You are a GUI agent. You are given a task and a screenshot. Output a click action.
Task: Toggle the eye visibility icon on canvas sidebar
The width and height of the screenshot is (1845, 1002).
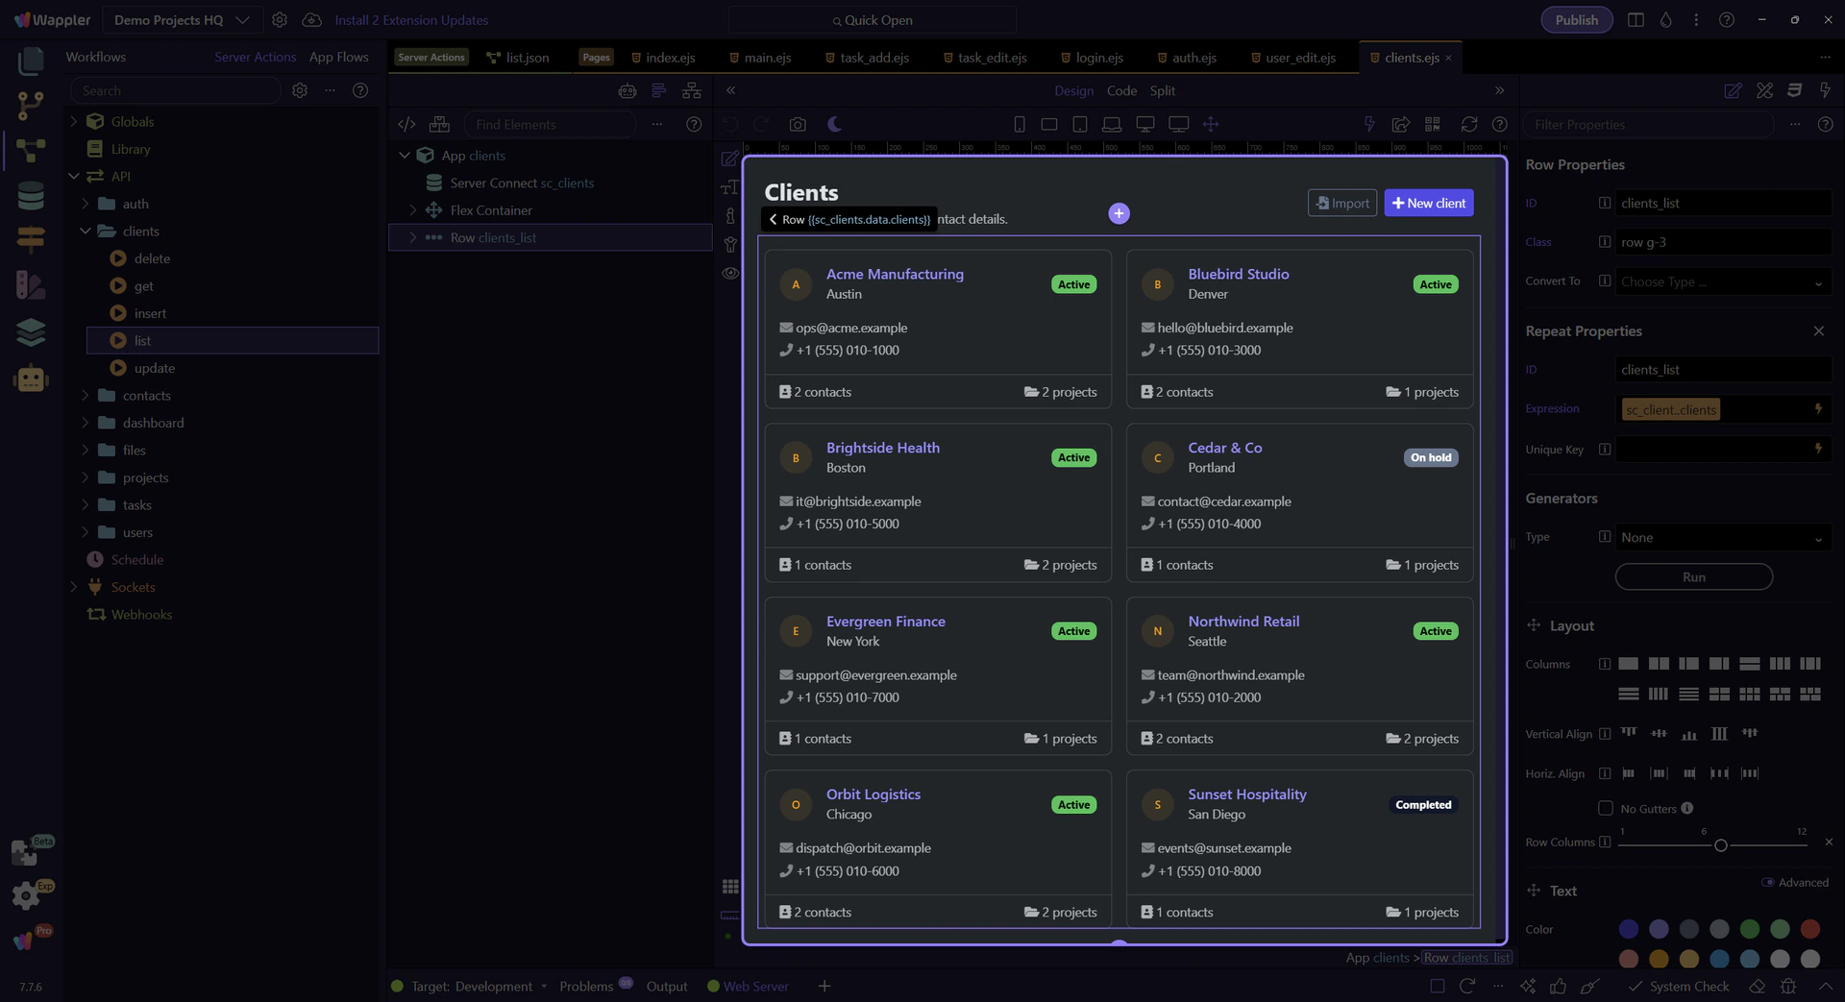pos(730,274)
